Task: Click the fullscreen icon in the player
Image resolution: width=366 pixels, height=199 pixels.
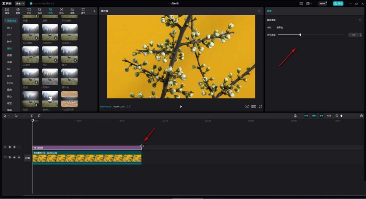Action: pyautogui.click(x=261, y=107)
